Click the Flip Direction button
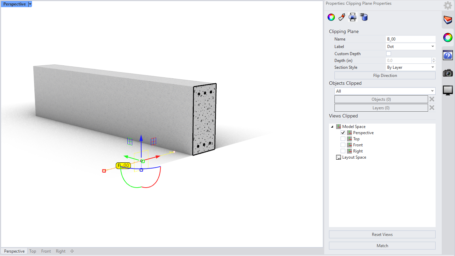Image resolution: width=455 pixels, height=256 pixels. pos(385,76)
